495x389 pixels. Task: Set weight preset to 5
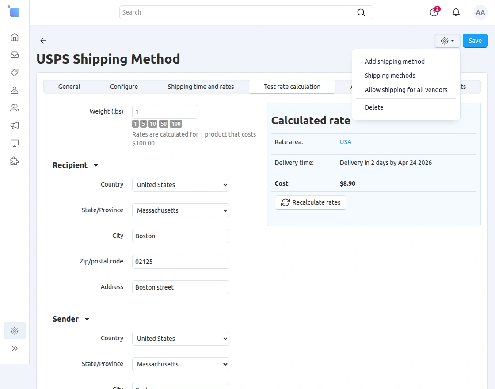143,124
